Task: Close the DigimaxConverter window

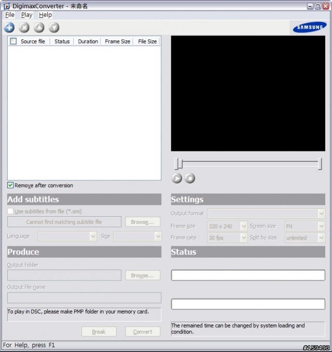Action: 325,6
